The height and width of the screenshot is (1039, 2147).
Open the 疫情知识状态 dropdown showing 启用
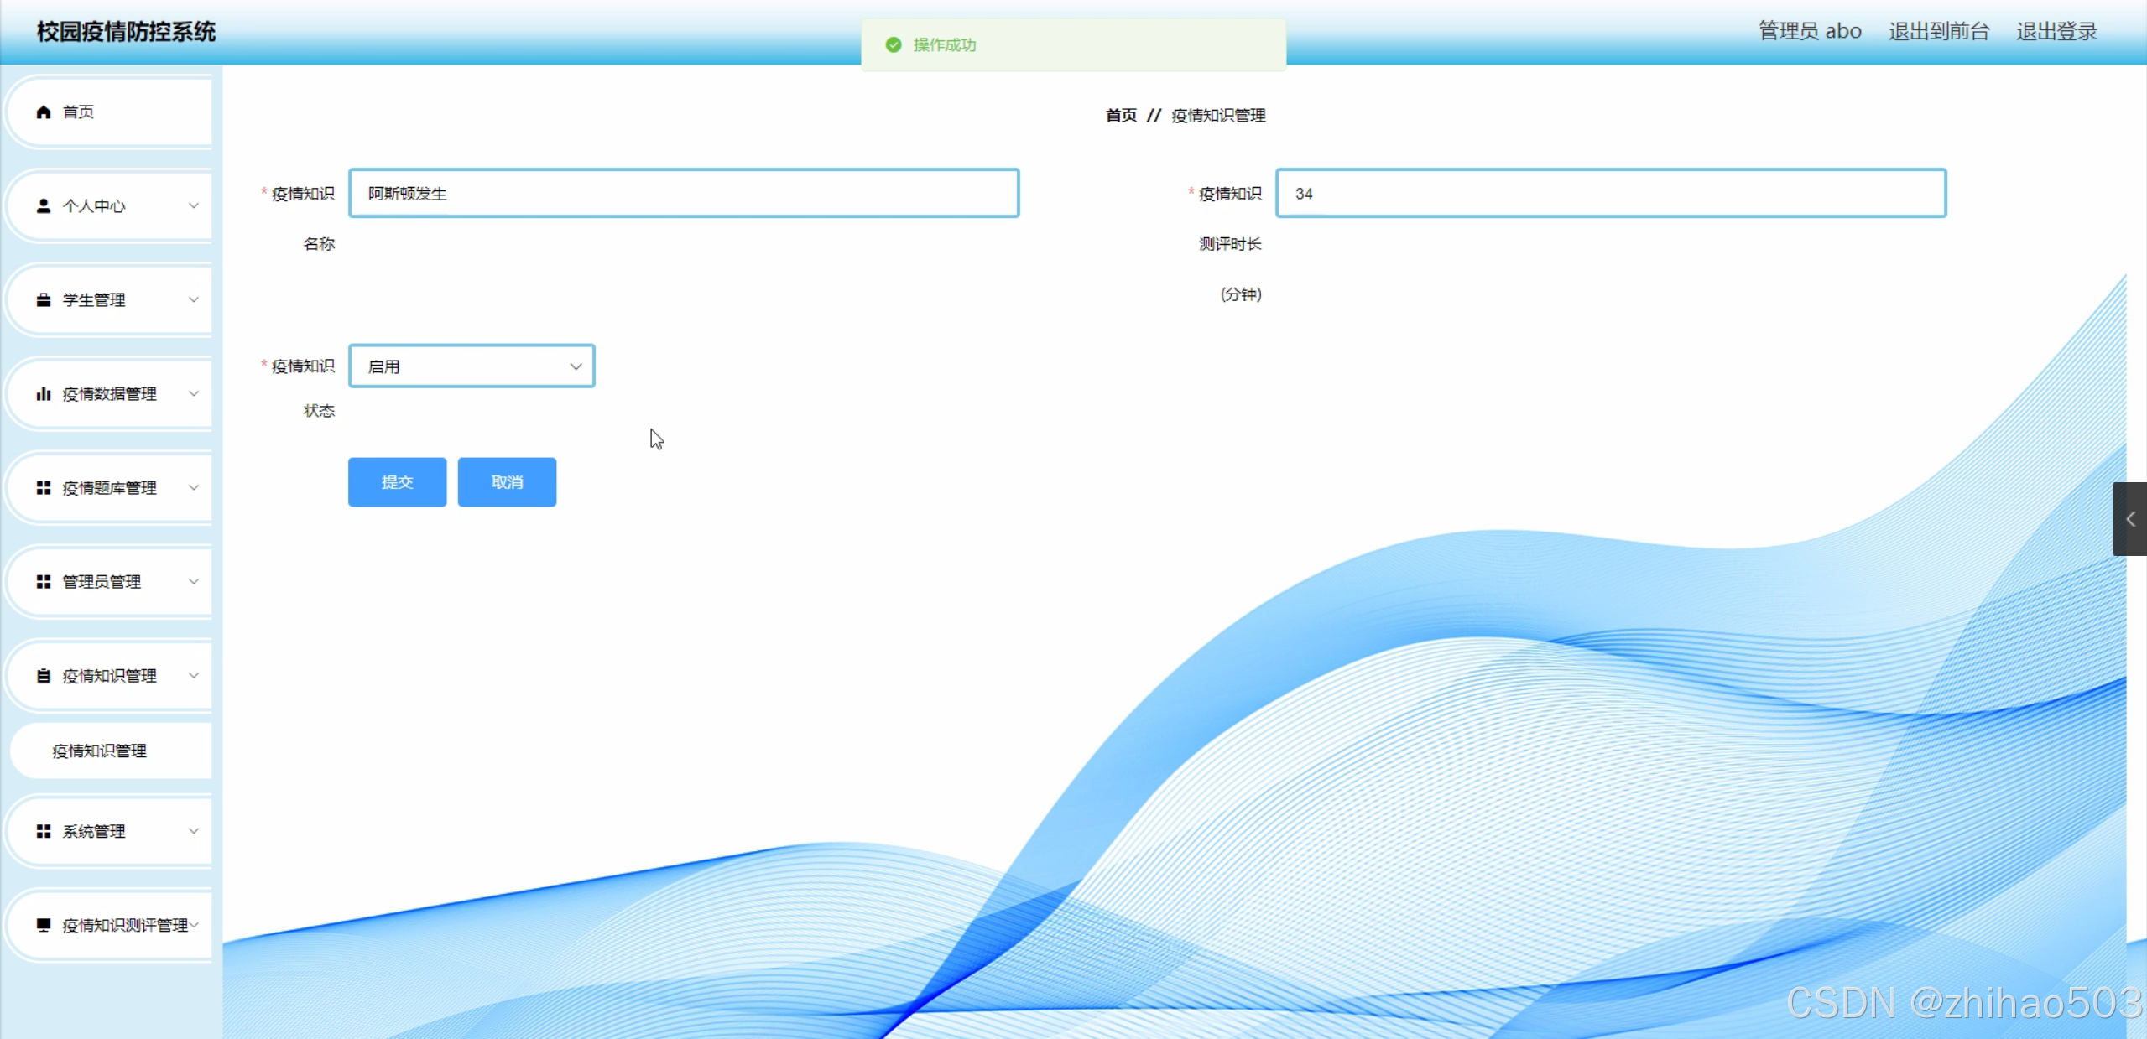[472, 366]
